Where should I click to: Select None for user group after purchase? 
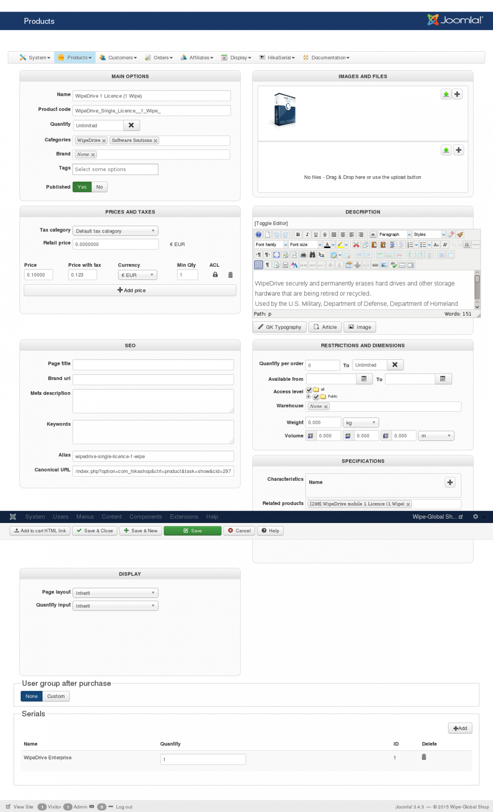click(32, 696)
